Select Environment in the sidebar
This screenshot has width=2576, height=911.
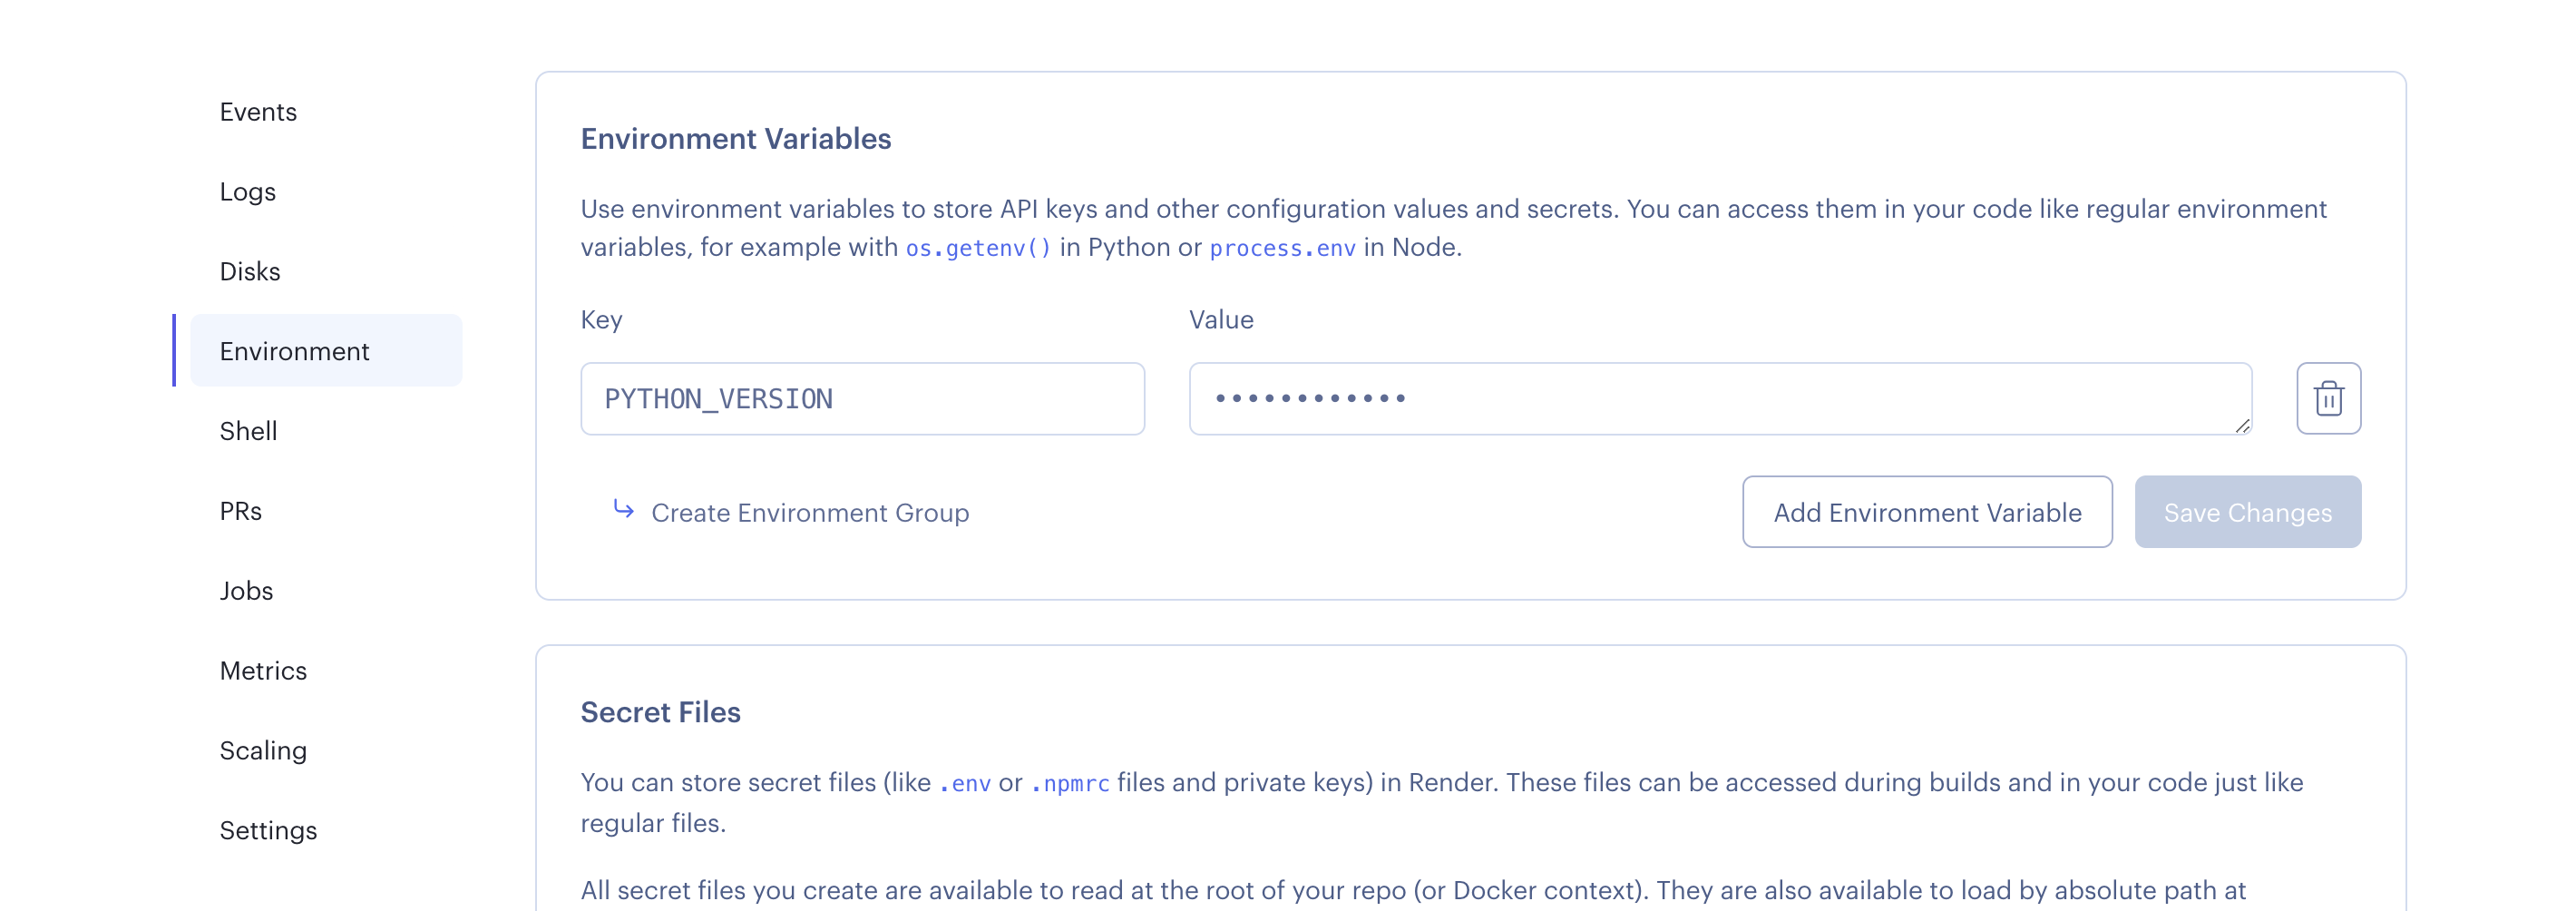(x=294, y=351)
